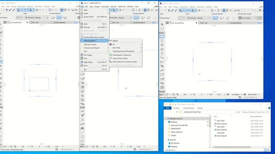Viewport: 275px width, 154px height.
Task: Switch to South Elevation tab in host-2
Action: coord(243,23)
